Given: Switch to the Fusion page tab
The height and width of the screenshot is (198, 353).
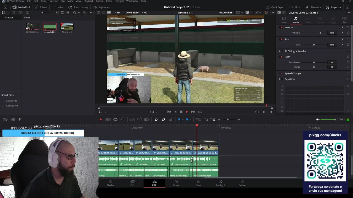Looking at the screenshot, I should click(x=176, y=183).
